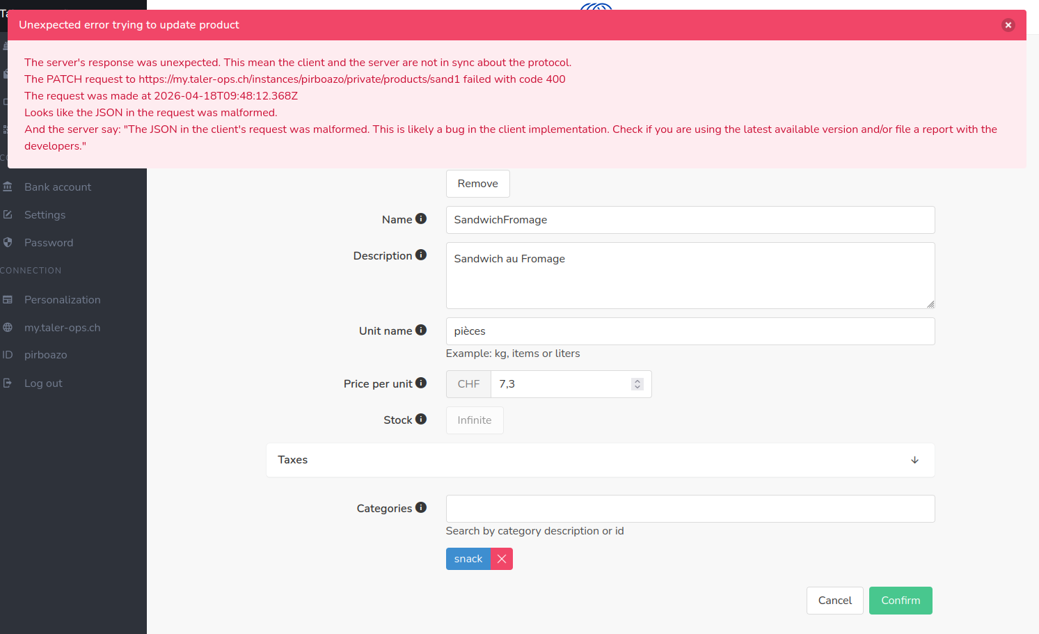Go to Settings in the sidebar
Image resolution: width=1039 pixels, height=634 pixels.
tap(45, 215)
